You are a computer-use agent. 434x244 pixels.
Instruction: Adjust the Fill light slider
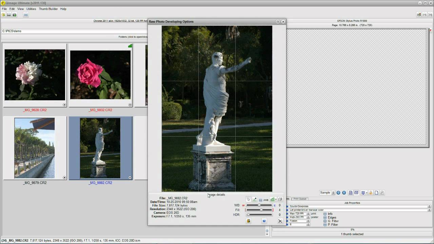point(259,210)
